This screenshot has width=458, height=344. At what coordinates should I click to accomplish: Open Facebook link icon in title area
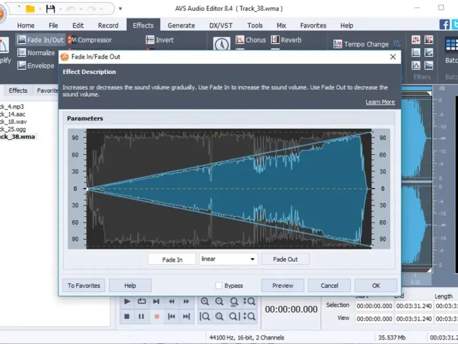click(x=444, y=24)
